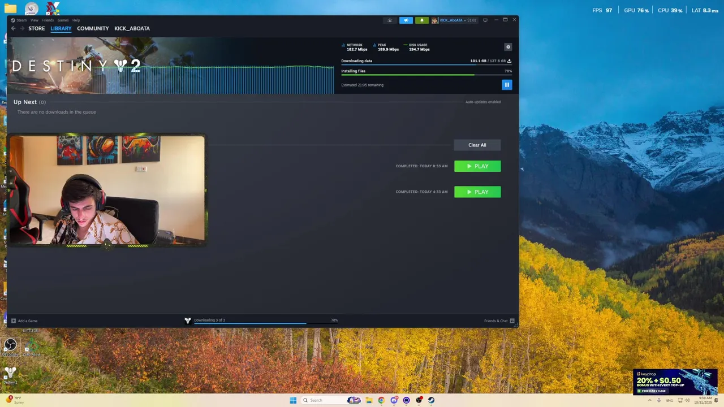Go to the STORE tab

click(x=37, y=28)
